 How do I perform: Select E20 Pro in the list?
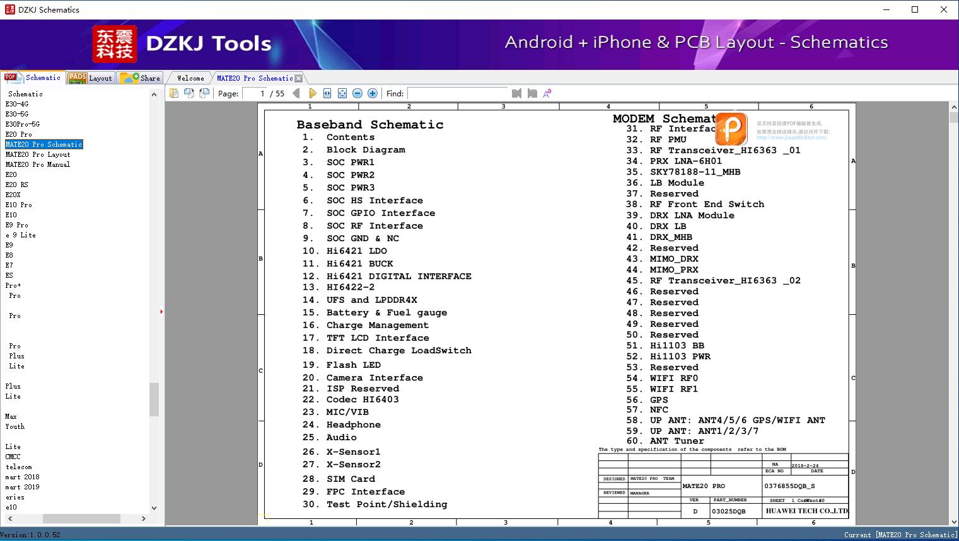click(x=19, y=134)
